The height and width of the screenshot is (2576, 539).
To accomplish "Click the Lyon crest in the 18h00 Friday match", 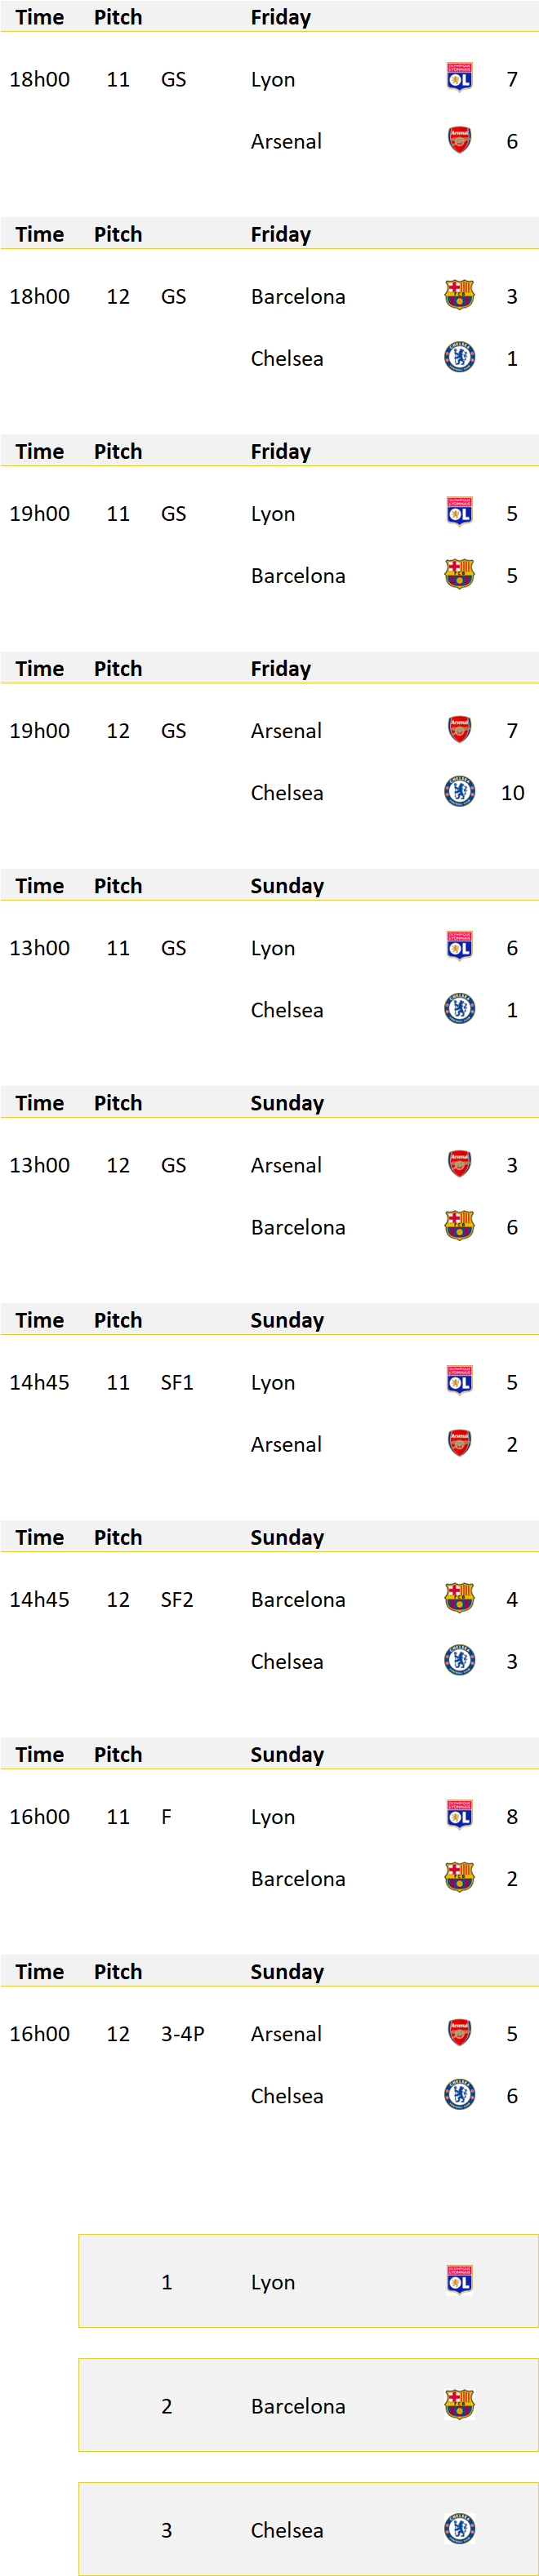I will [459, 78].
